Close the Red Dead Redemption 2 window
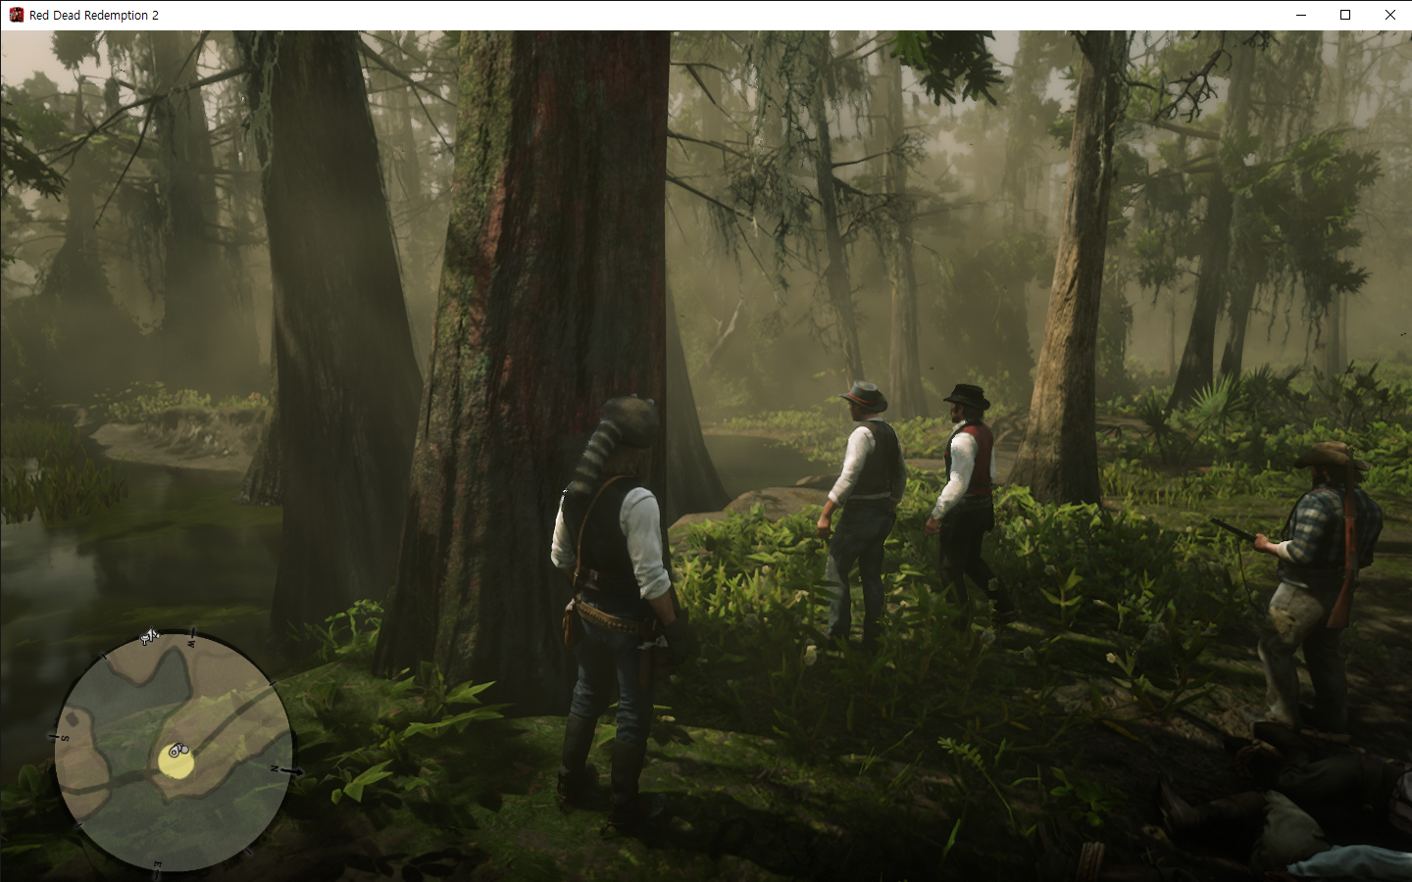The height and width of the screenshot is (882, 1412). click(x=1389, y=15)
